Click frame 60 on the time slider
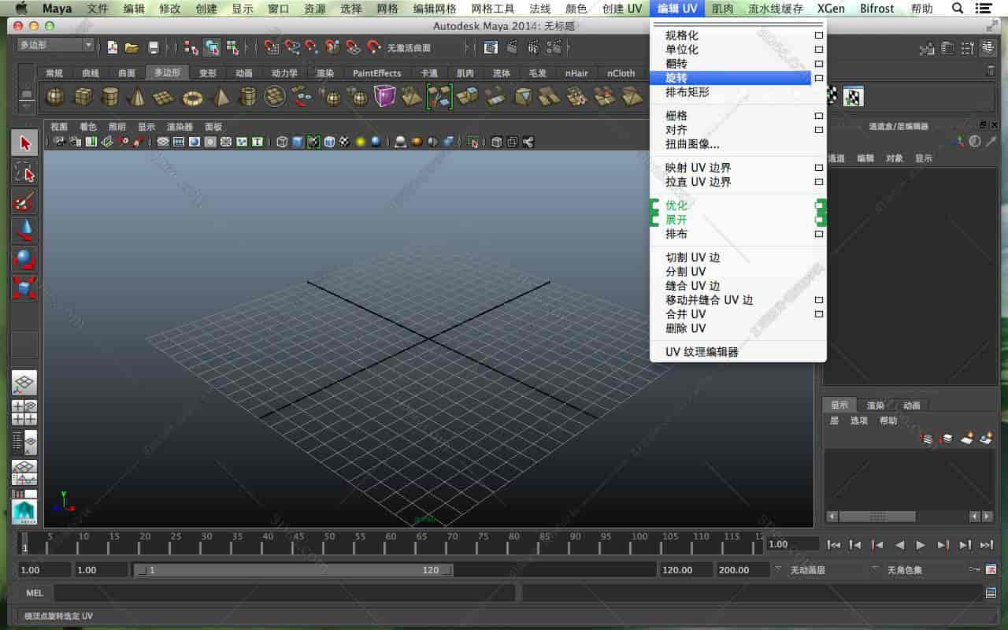 point(390,544)
